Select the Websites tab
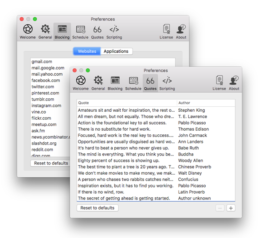The image size is (266, 238). point(87,51)
